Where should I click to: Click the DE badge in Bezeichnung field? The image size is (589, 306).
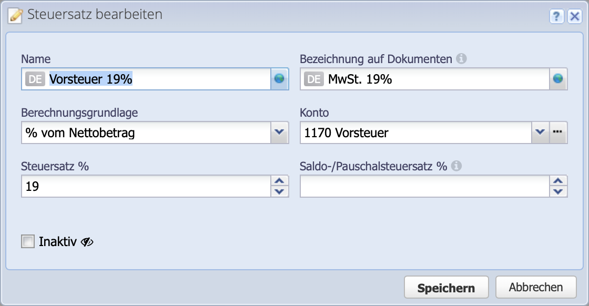pos(314,79)
